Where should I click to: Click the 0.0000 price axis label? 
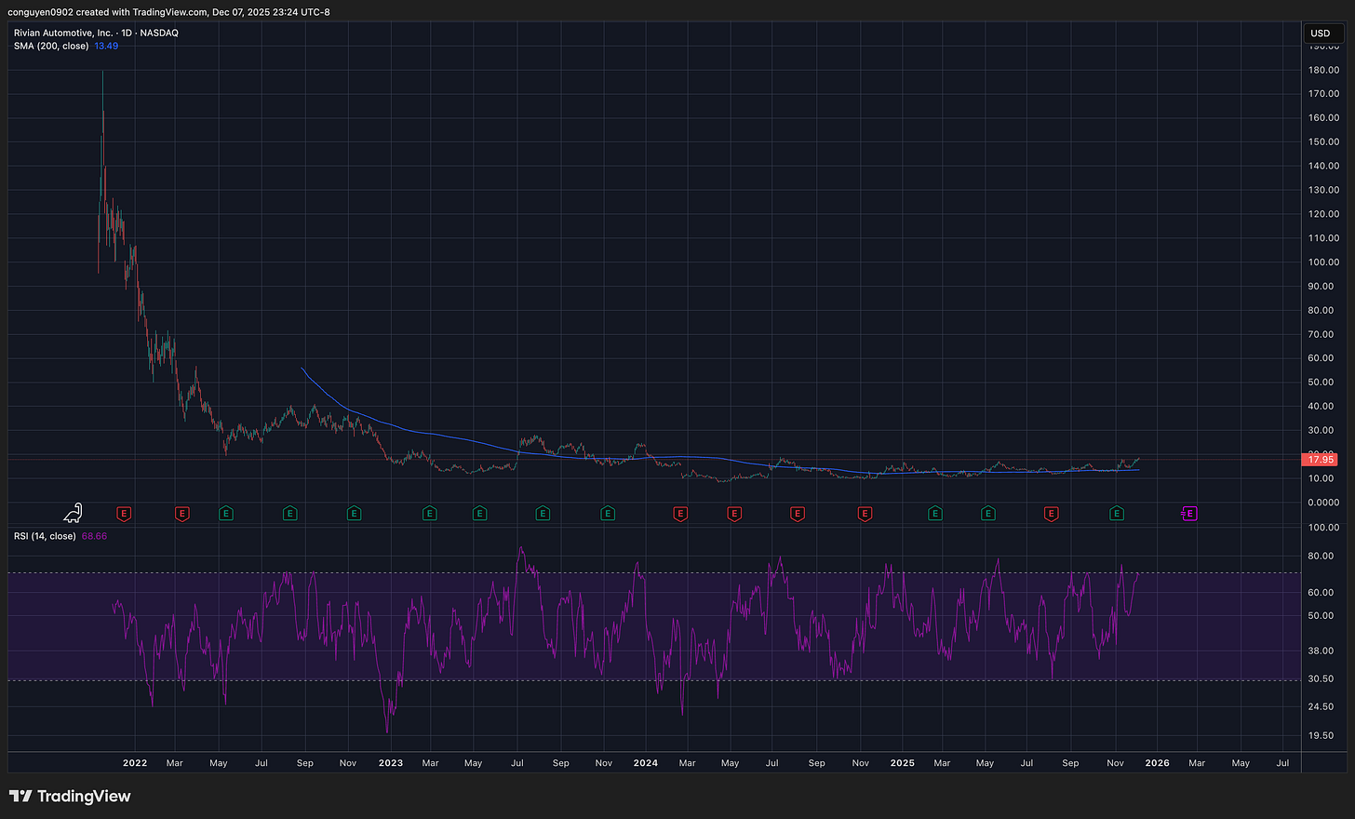coord(1325,503)
